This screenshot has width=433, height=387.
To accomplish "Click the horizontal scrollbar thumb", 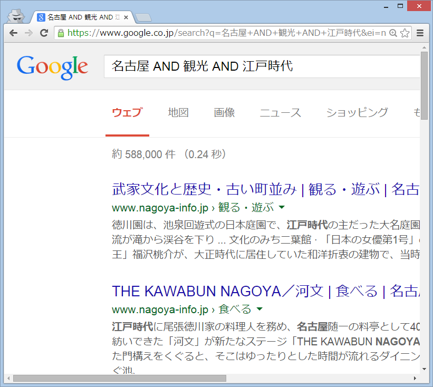I will [x=120, y=378].
